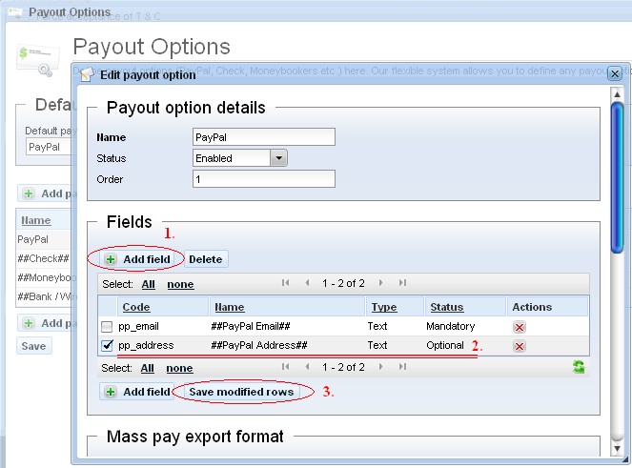Select All in the top selector
Image resolution: width=632 pixels, height=468 pixels.
point(149,284)
